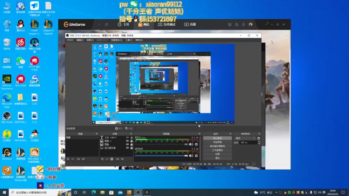Mute the 桌面音频 speaker icon

coord(191,156)
